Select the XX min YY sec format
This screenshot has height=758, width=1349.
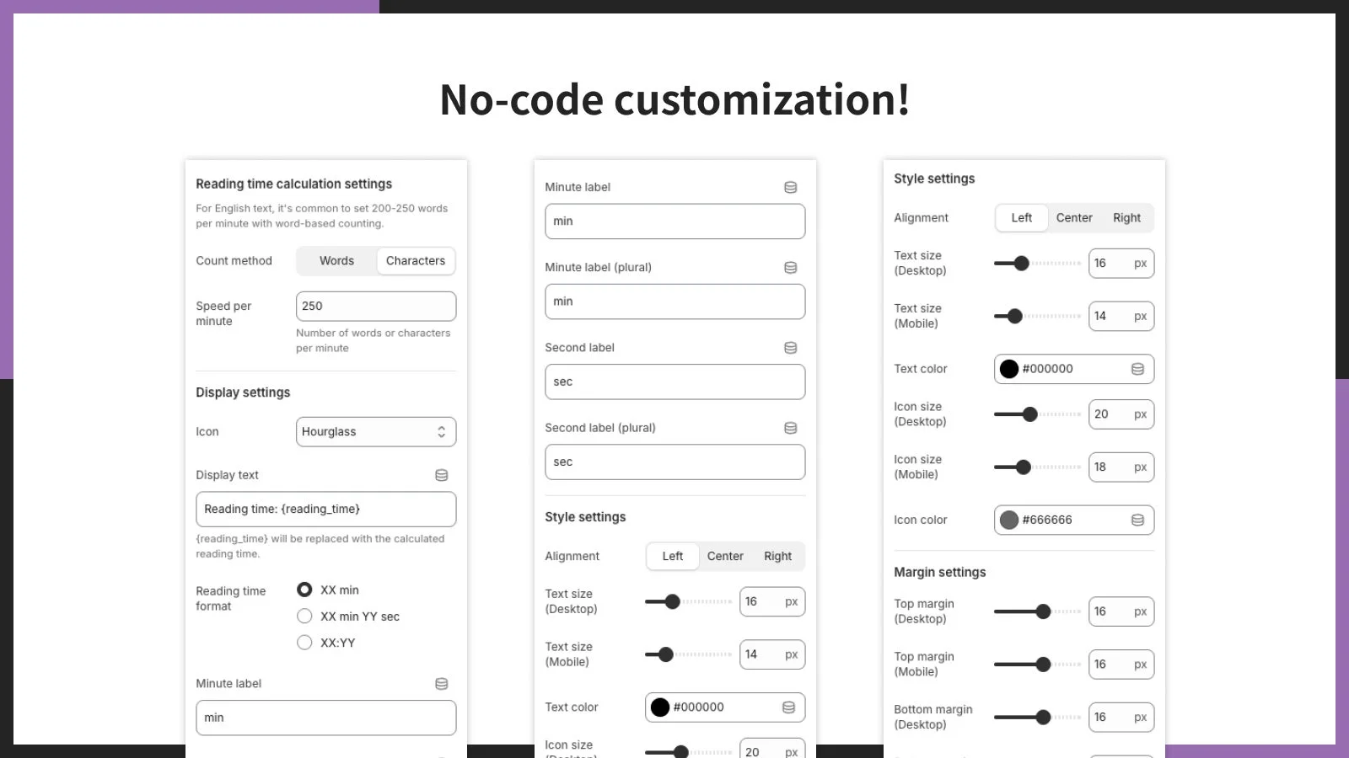[304, 616]
